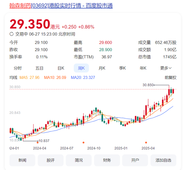Open the 股评 button
The image size is (185, 170).
(x=50, y=160)
